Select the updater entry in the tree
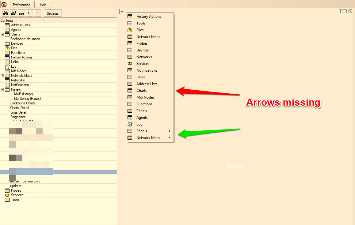This screenshot has width=355, height=225. point(16,186)
